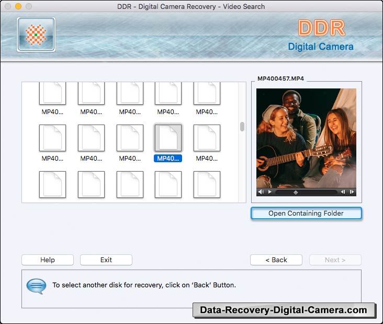Click the video preview image
Image resolution: width=383 pixels, height=324 pixels.
tap(306, 138)
